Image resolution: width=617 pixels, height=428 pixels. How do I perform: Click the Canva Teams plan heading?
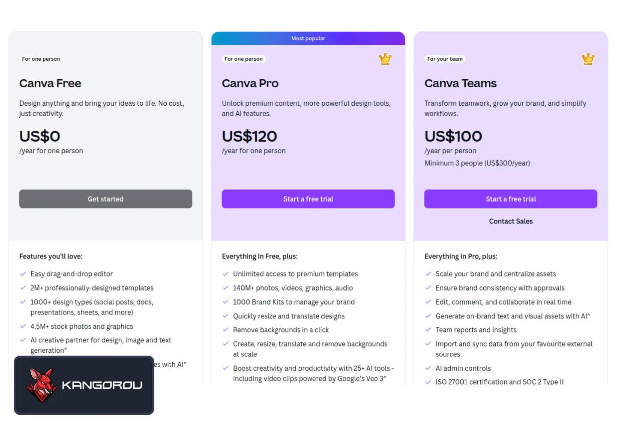(x=461, y=83)
